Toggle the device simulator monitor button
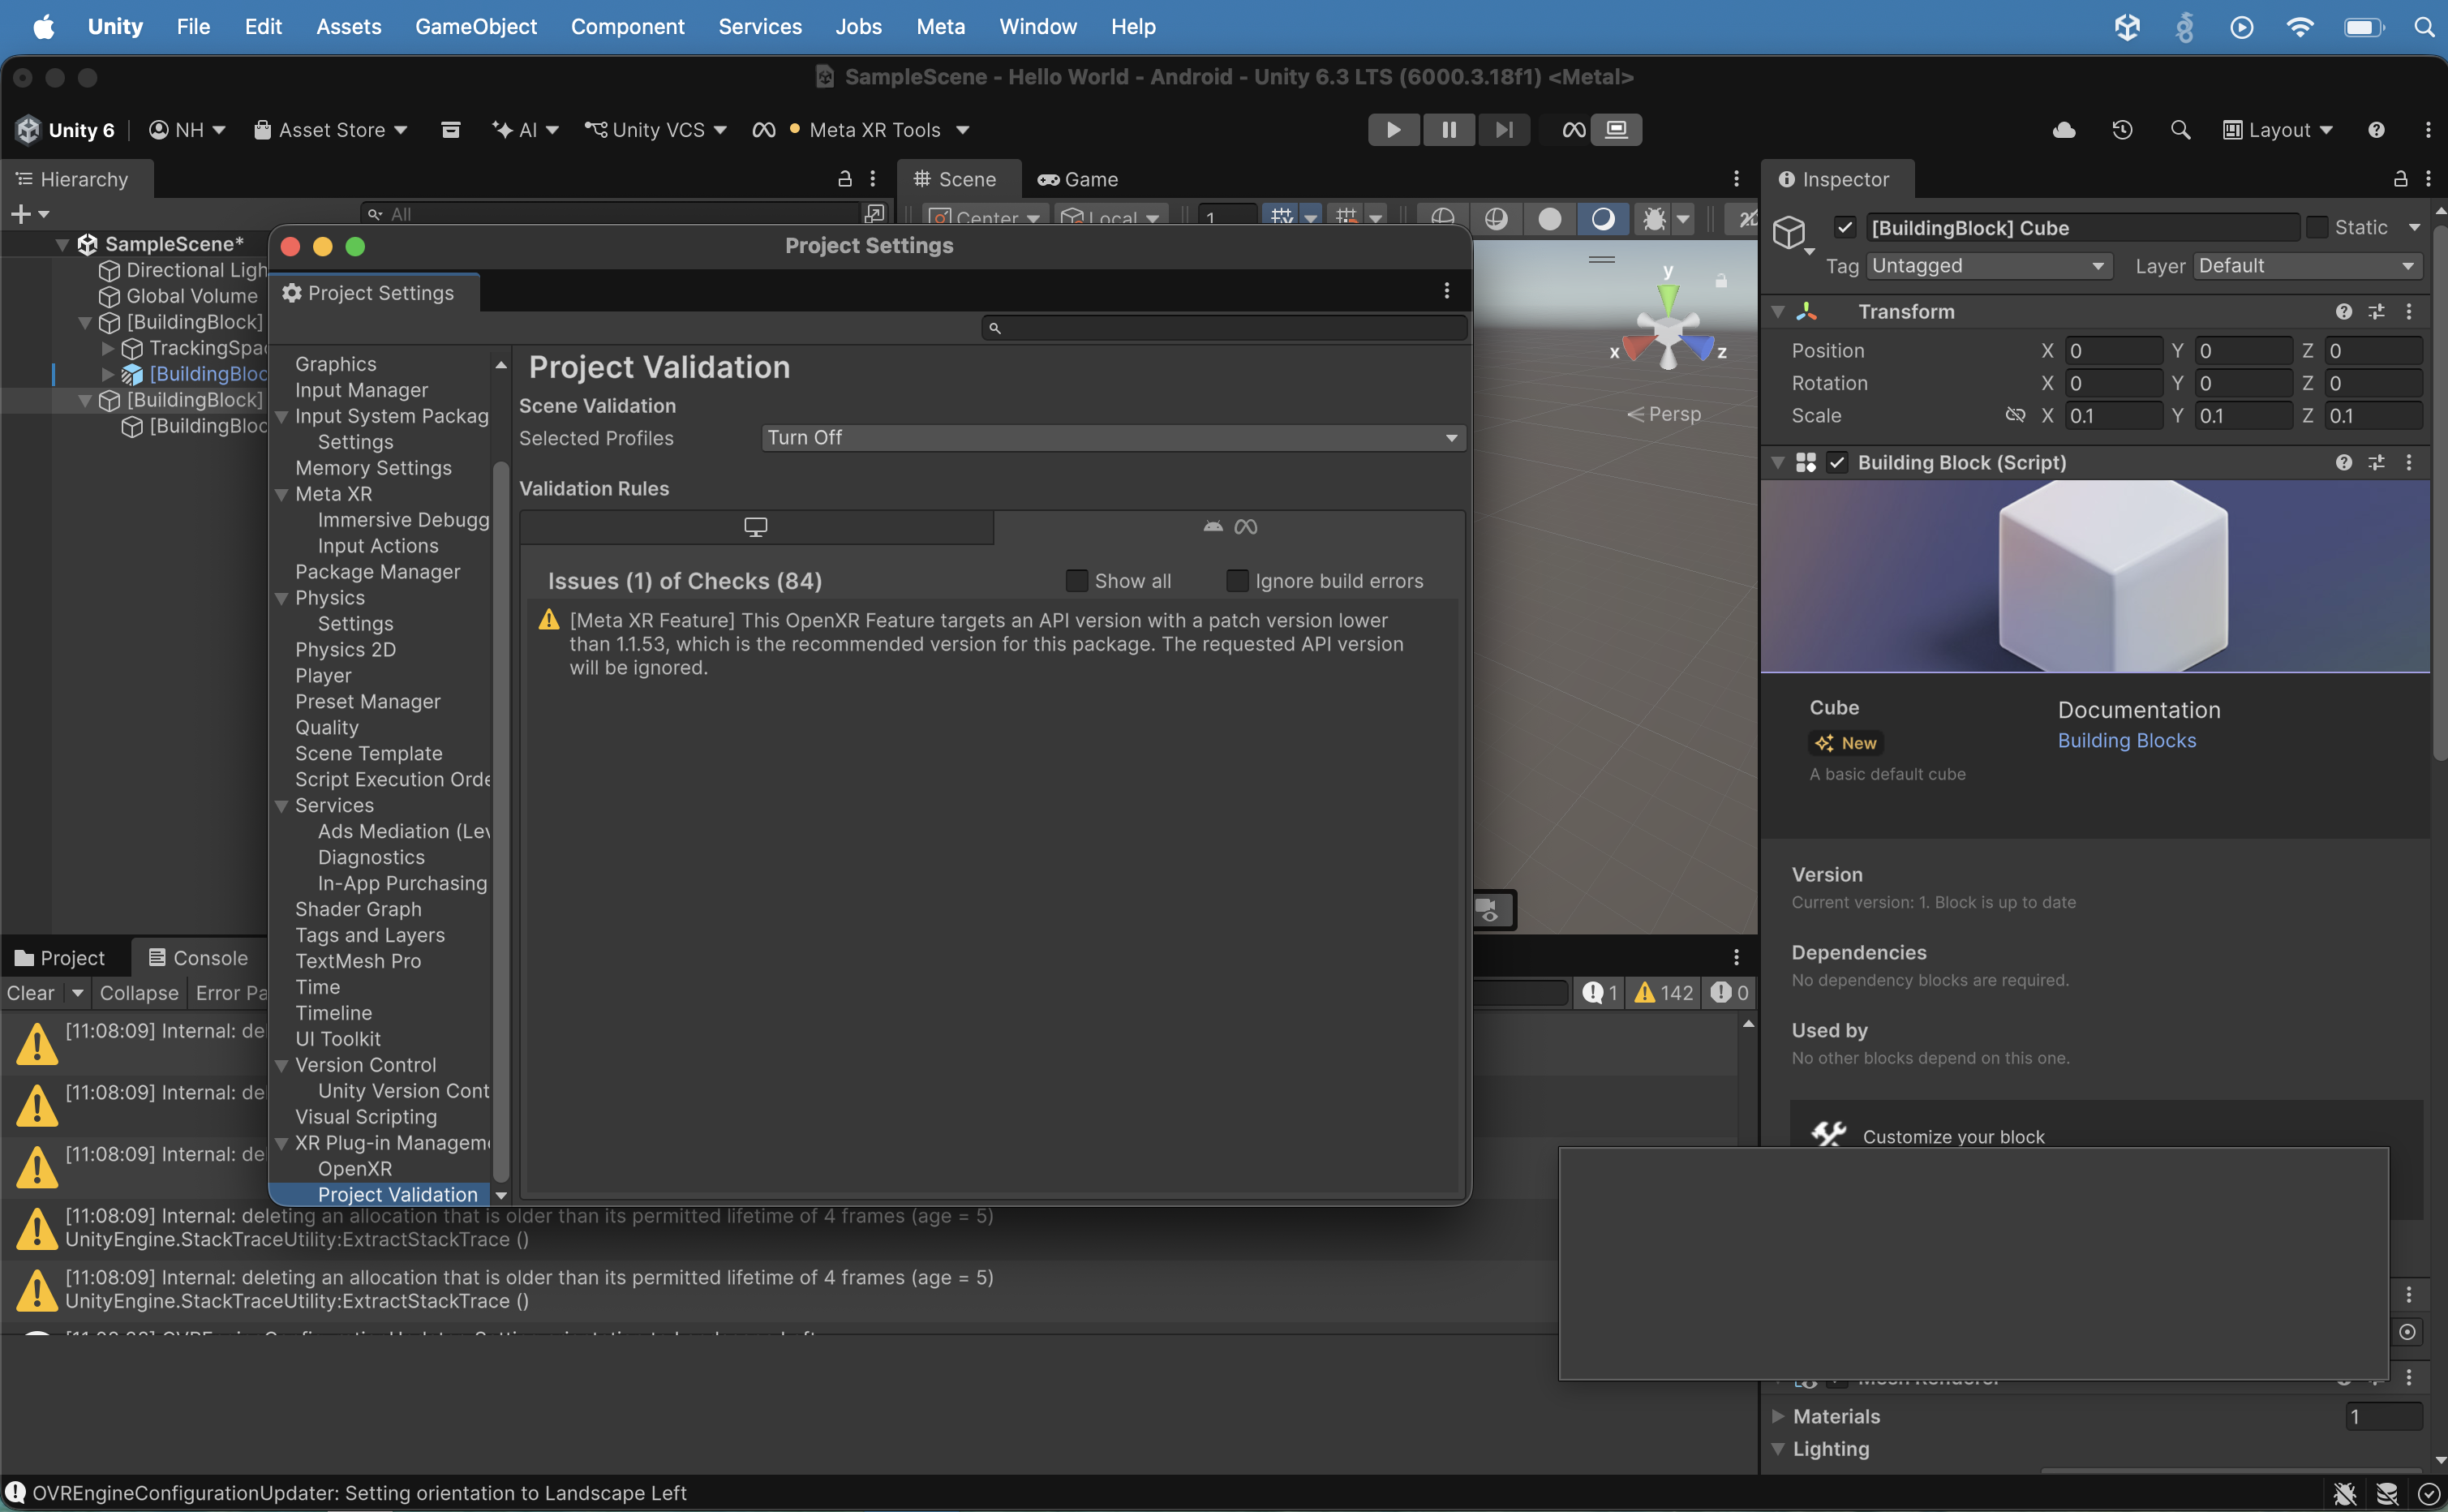This screenshot has width=2448, height=1512. click(x=1617, y=130)
